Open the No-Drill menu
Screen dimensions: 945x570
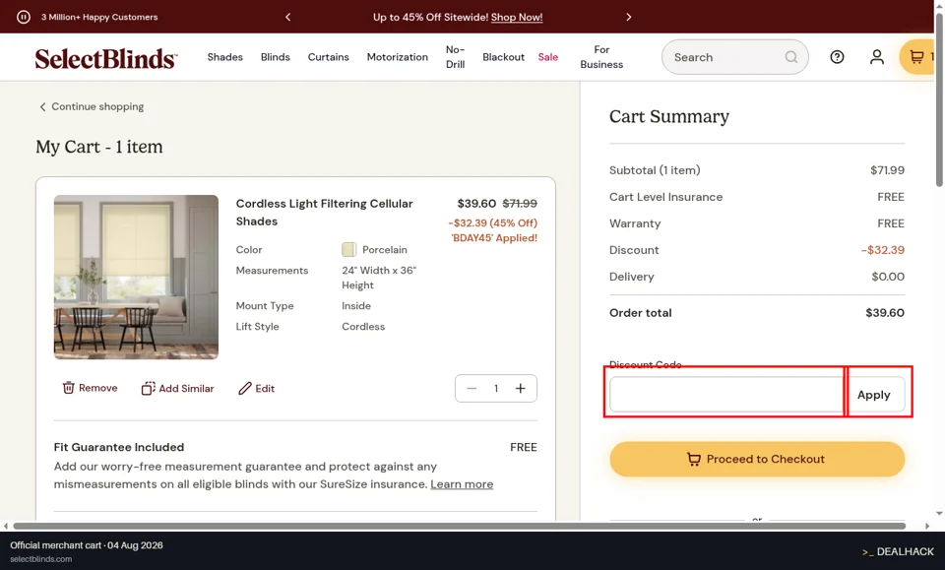[x=455, y=57]
